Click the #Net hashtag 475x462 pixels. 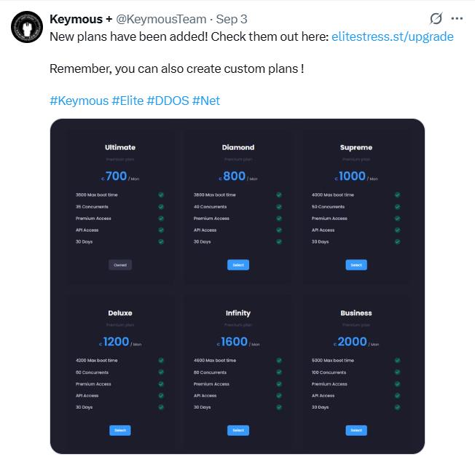click(x=206, y=101)
